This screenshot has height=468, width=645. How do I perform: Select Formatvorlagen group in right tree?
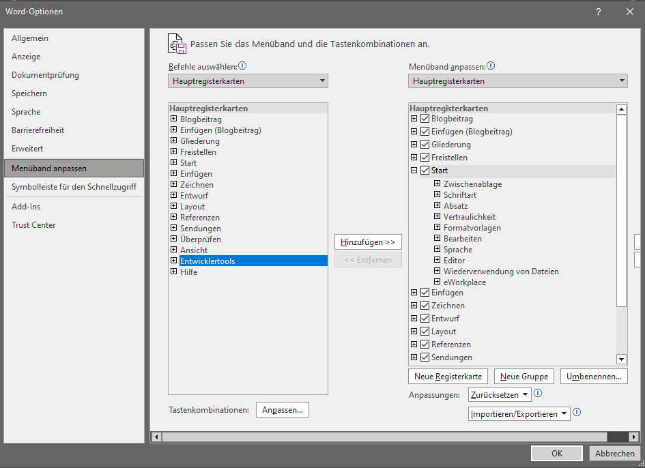(x=472, y=228)
